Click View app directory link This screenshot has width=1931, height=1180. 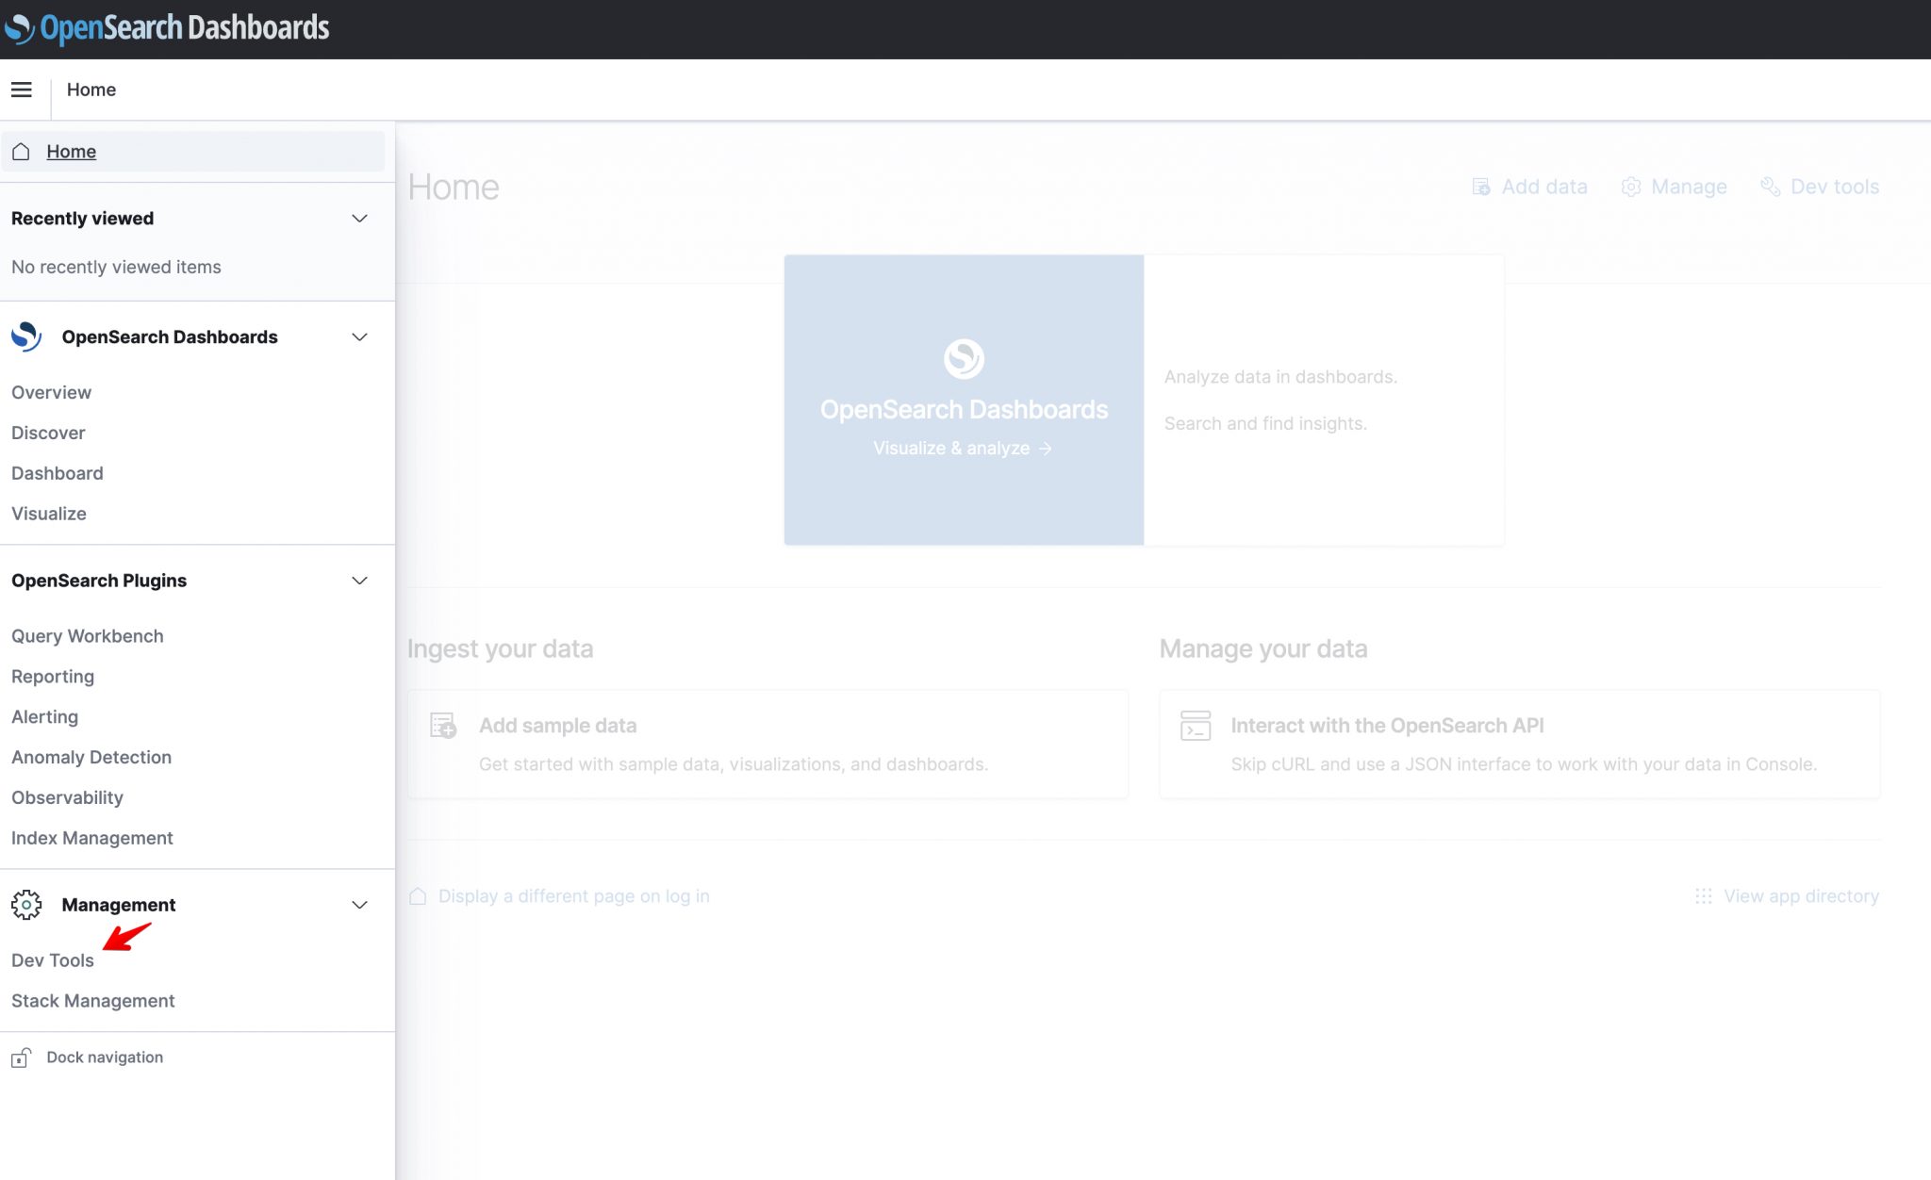point(1801,896)
